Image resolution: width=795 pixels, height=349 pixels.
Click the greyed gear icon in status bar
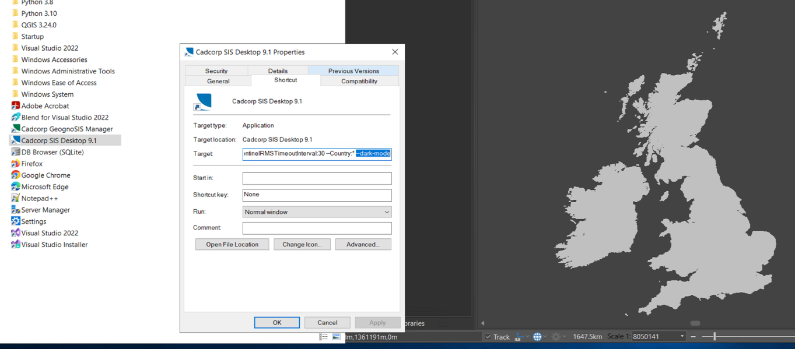(x=556, y=337)
